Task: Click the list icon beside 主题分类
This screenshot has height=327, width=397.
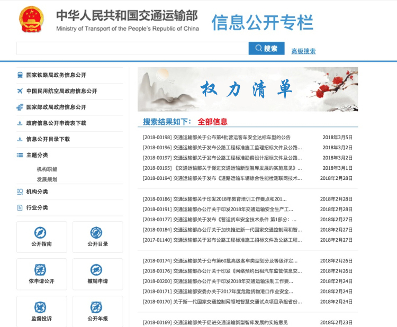Action: pos(20,155)
